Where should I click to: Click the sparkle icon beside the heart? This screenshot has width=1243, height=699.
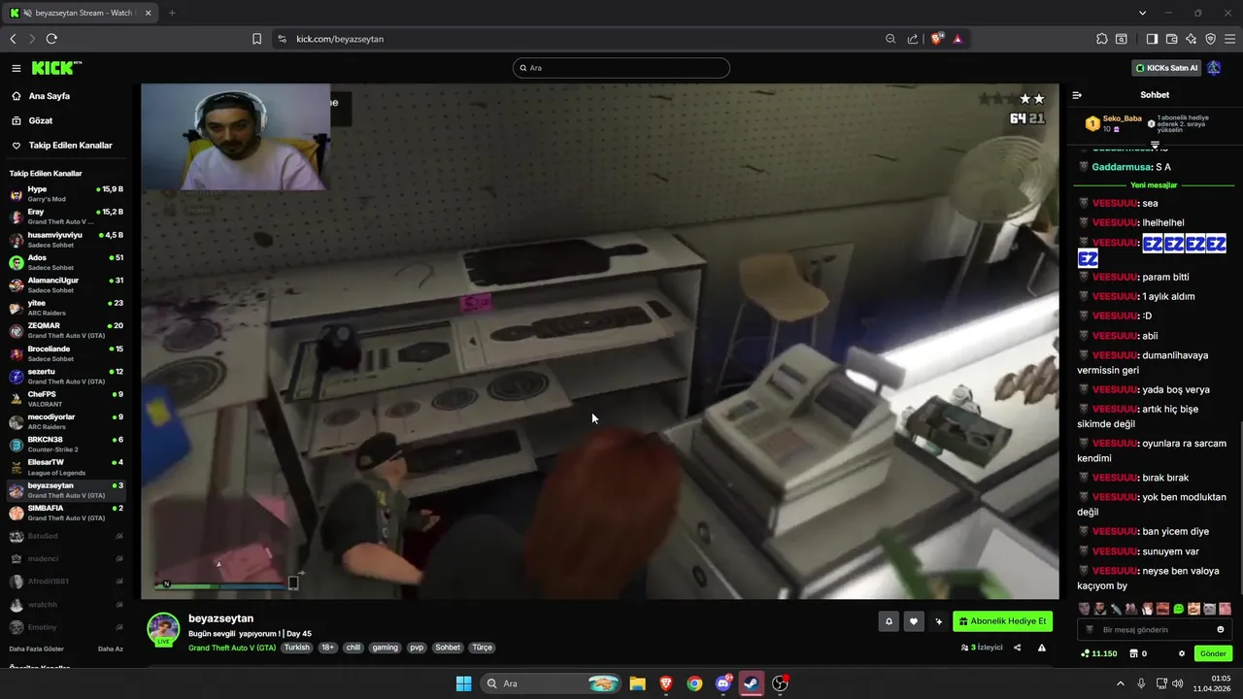pyautogui.click(x=939, y=621)
